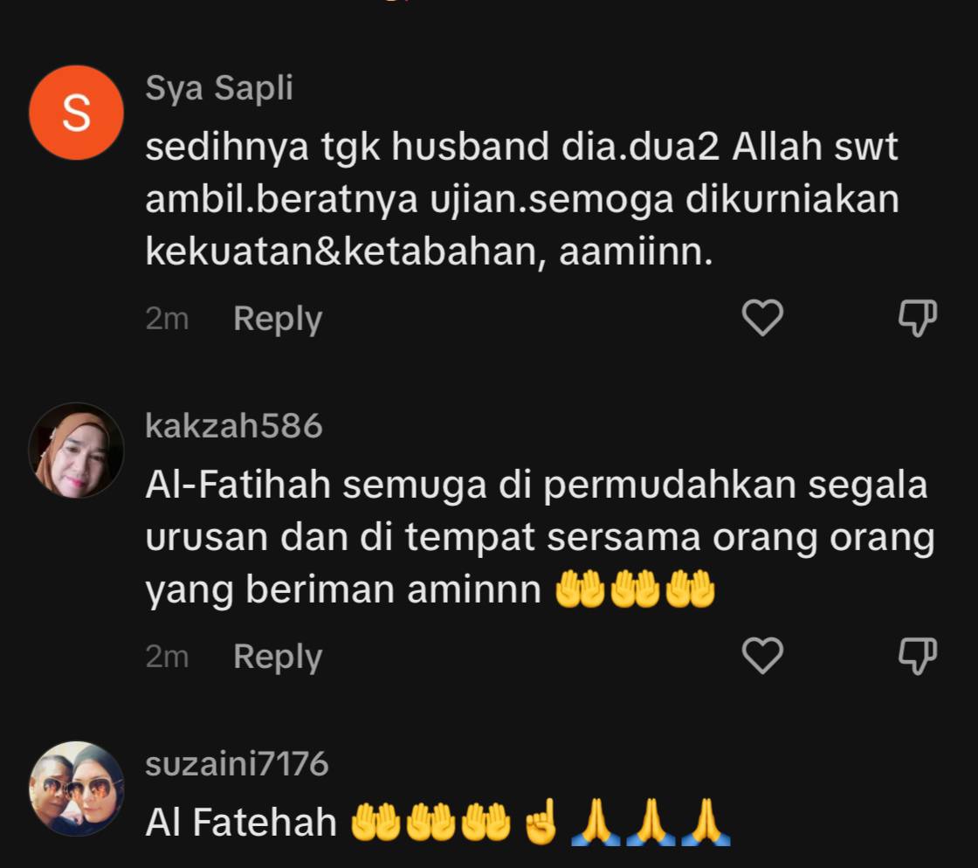Open the suzaini7176 username
This screenshot has height=868, width=978.
[237, 764]
